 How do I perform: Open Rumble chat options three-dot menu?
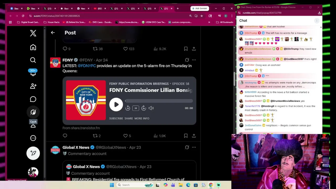[x=317, y=20]
